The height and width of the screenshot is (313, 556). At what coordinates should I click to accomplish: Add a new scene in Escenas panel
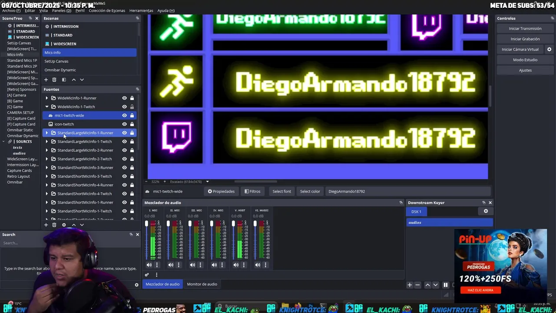[46, 80]
